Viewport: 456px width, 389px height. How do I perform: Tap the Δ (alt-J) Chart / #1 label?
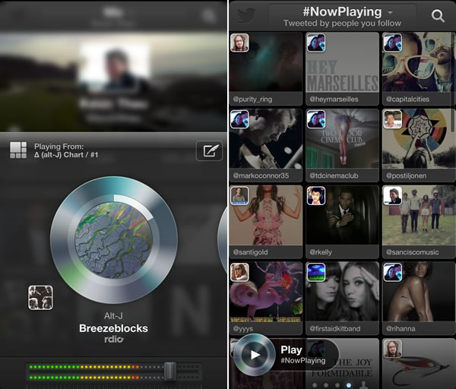66,155
